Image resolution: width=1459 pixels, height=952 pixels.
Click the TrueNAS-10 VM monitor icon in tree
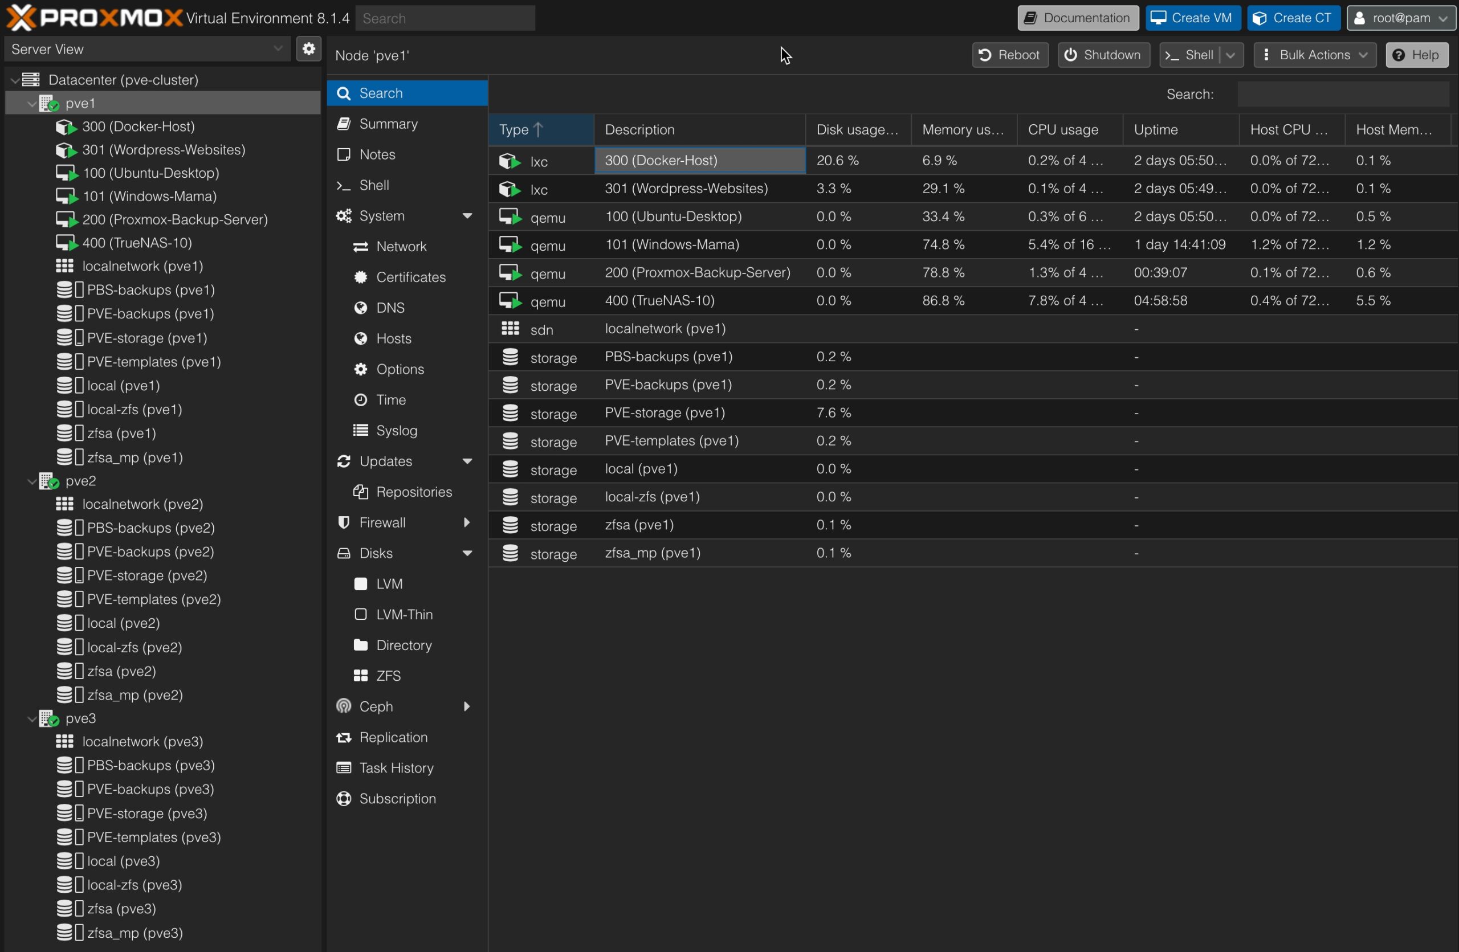pos(66,243)
